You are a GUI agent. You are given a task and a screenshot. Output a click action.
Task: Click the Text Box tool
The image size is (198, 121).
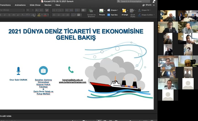pos(113,14)
